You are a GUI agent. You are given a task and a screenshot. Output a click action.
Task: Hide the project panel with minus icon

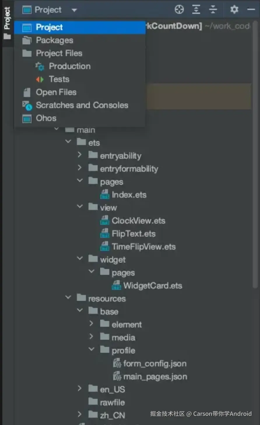(x=251, y=10)
